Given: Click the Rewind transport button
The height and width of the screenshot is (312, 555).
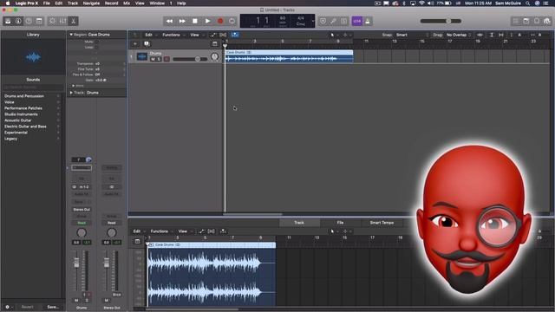Looking at the screenshot, I should [x=170, y=21].
